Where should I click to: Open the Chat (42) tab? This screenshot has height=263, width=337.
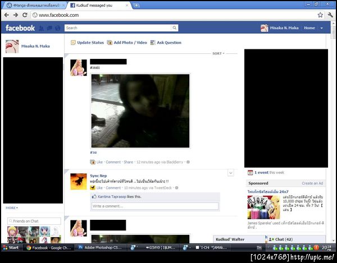pos(296,239)
